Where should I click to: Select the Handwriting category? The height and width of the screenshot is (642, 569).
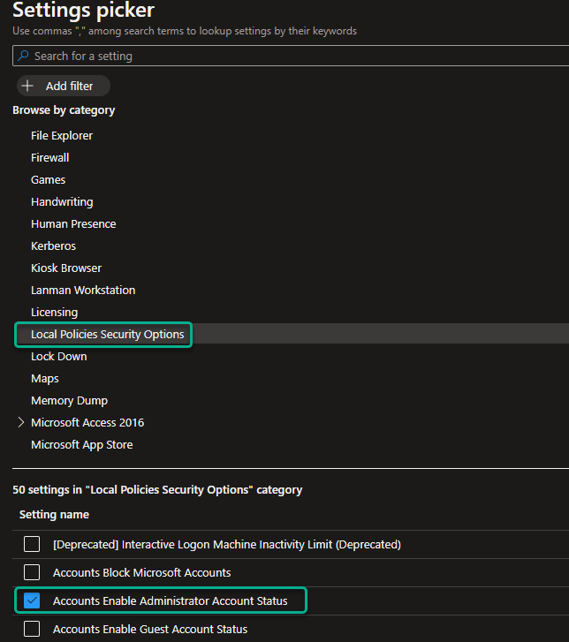pos(62,201)
